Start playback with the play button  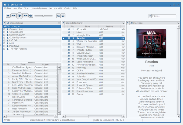coord(20,16)
